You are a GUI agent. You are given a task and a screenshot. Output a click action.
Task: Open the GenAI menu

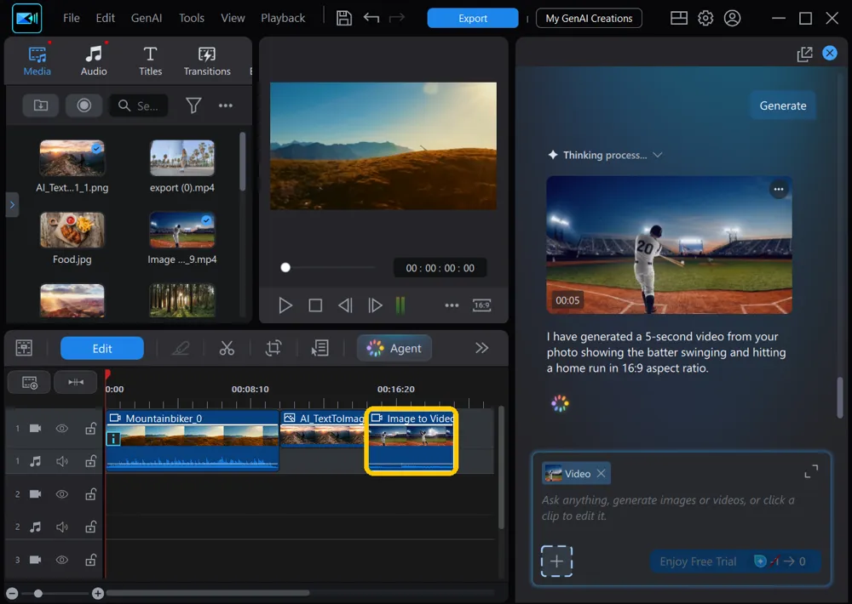(147, 18)
